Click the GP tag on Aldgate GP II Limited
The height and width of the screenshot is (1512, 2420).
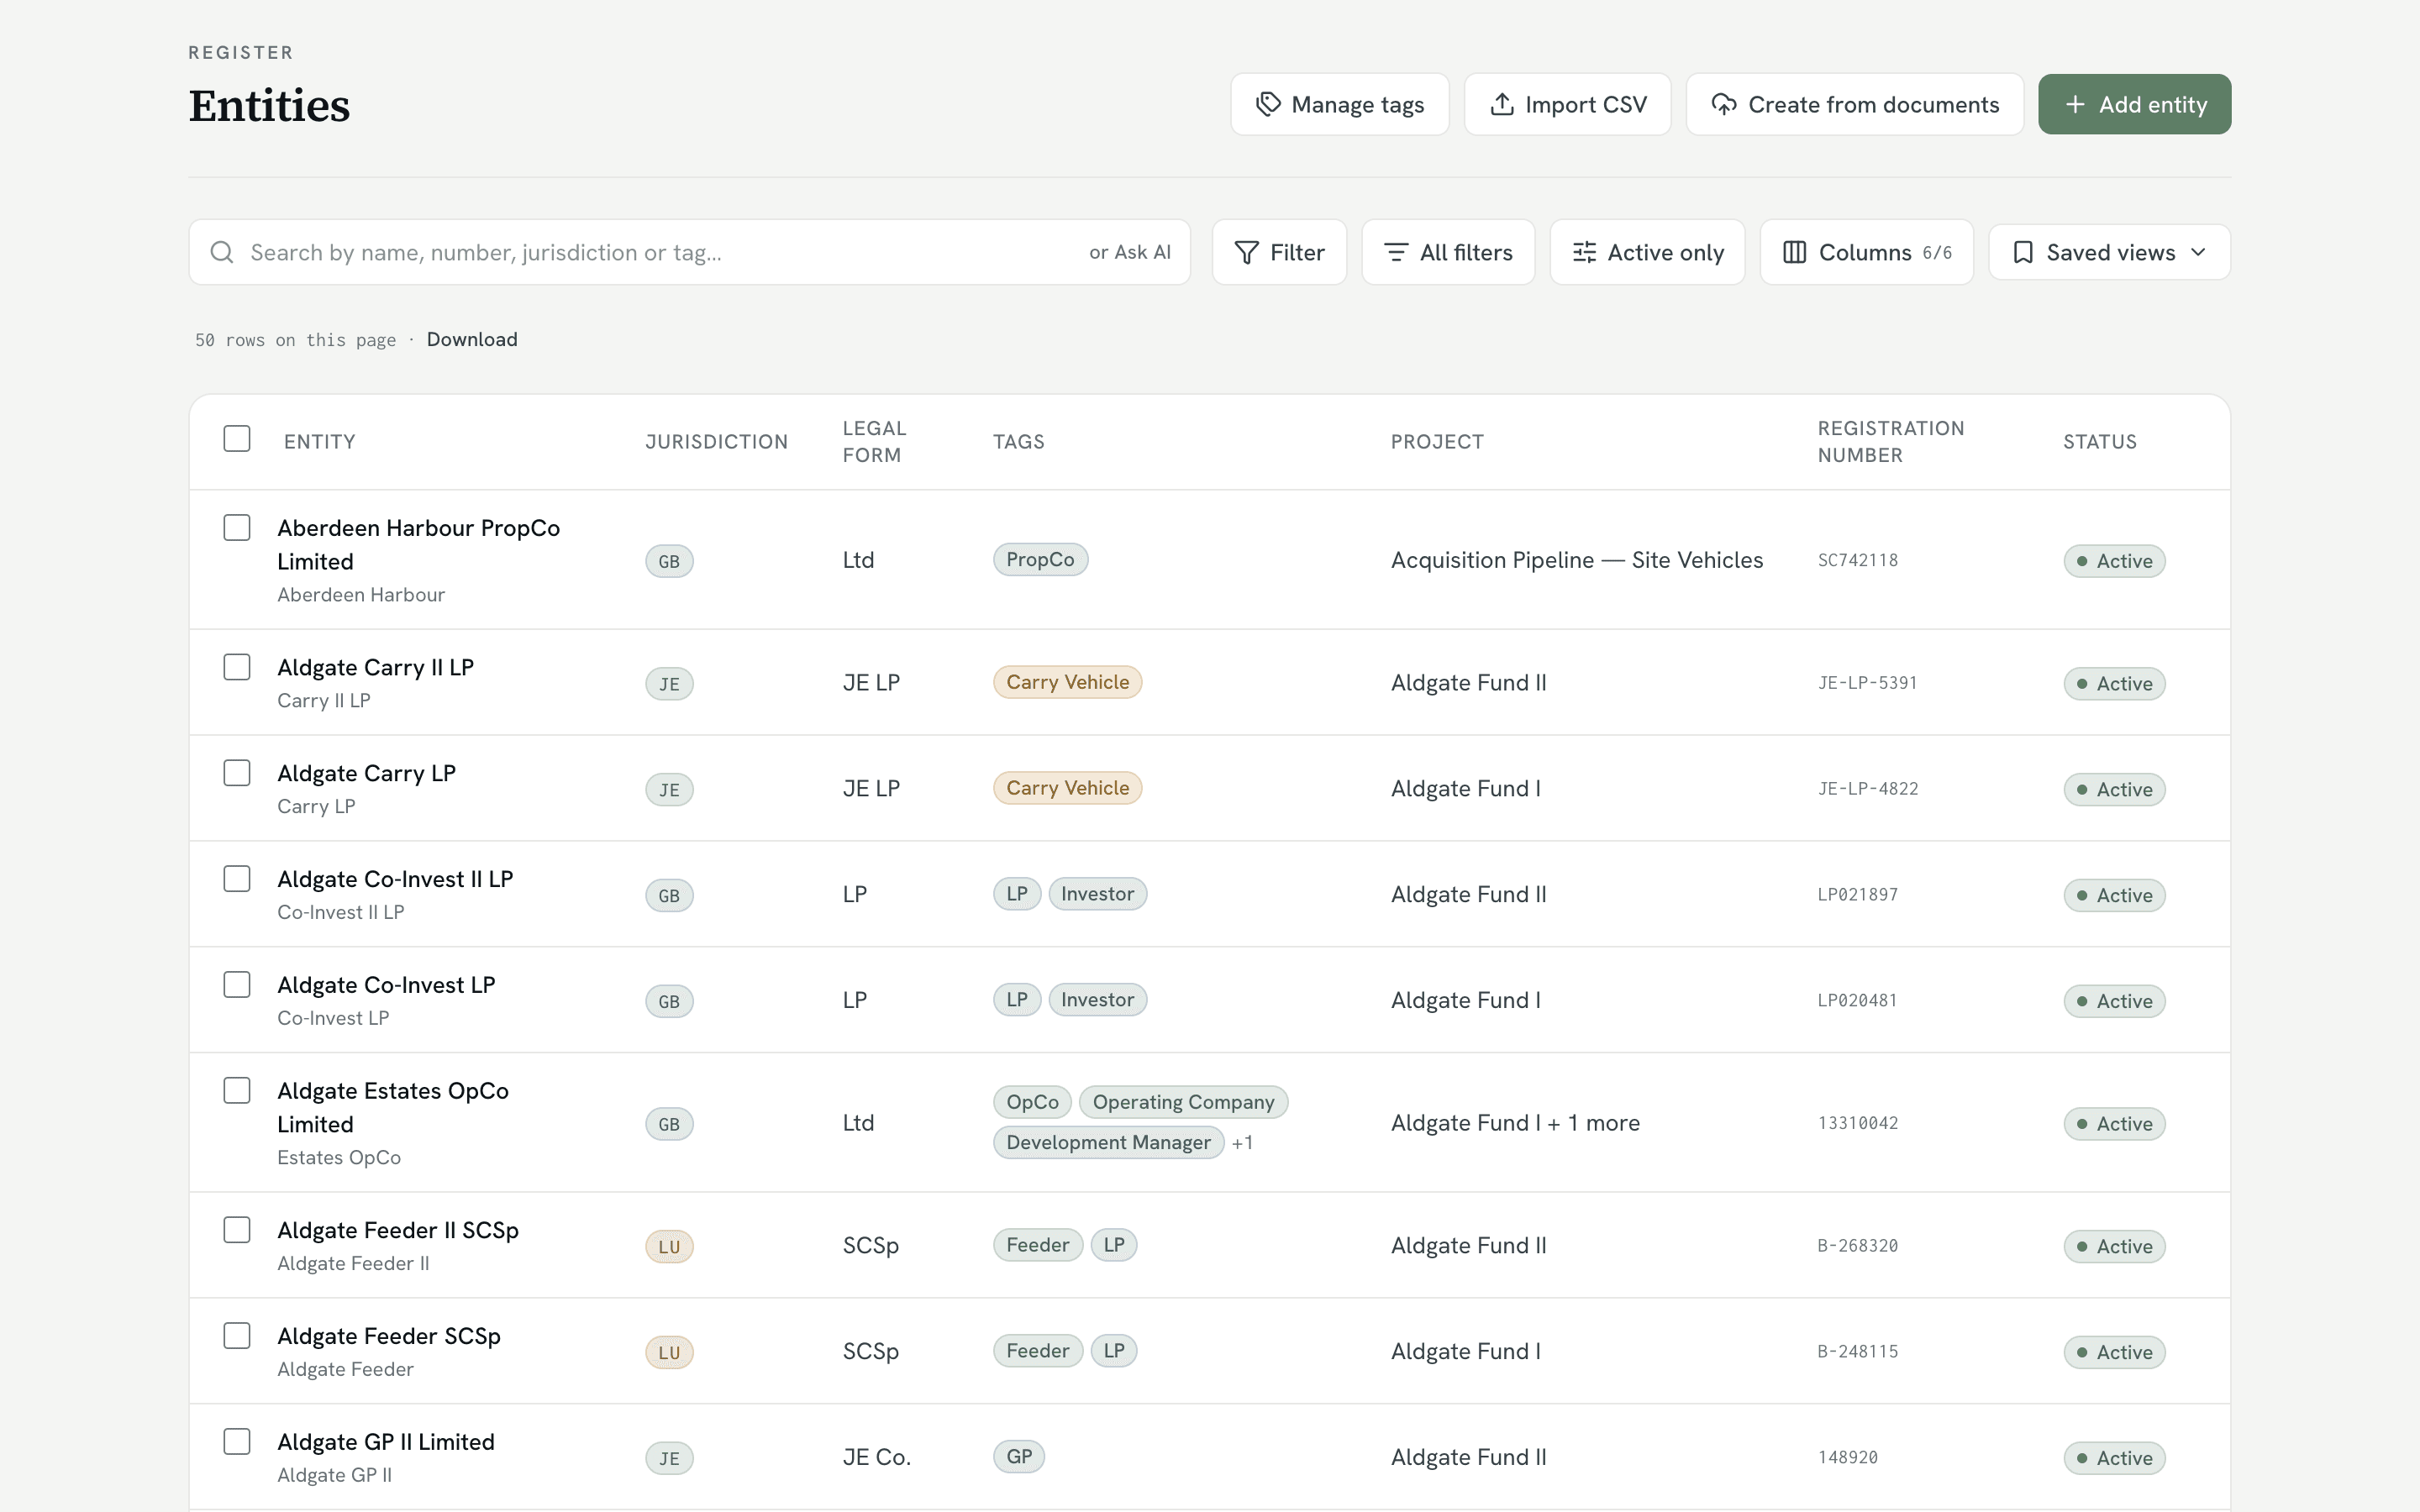[x=1019, y=1457]
